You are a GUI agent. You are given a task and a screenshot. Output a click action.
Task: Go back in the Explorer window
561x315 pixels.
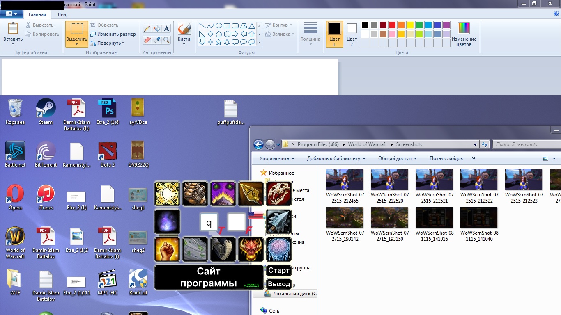[258, 144]
